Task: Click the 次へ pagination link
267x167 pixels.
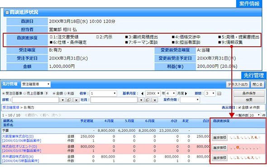Action: tap(56, 115)
